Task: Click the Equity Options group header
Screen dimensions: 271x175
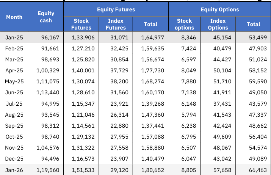Action: (x=220, y=9)
